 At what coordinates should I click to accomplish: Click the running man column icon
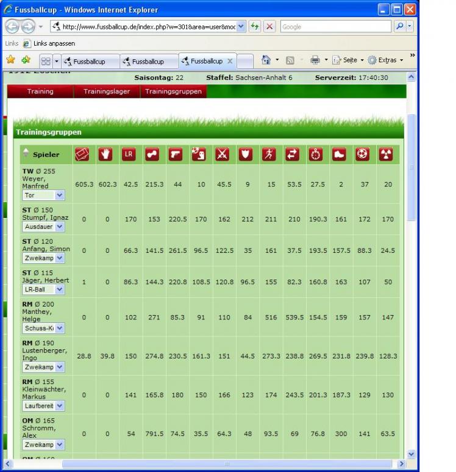pos(269,154)
